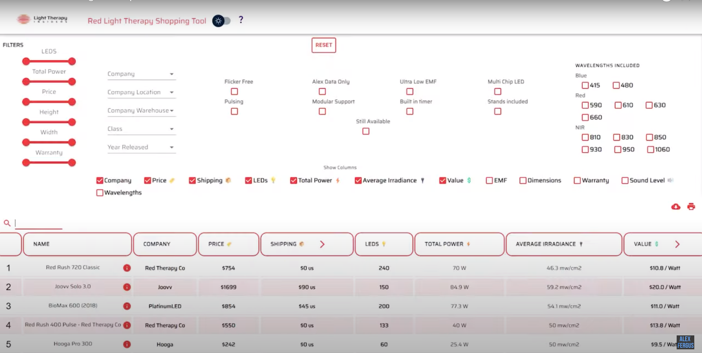This screenshot has width=702, height=353.
Task: Open info icon for BioMax 600 (2018)
Action: click(x=127, y=306)
